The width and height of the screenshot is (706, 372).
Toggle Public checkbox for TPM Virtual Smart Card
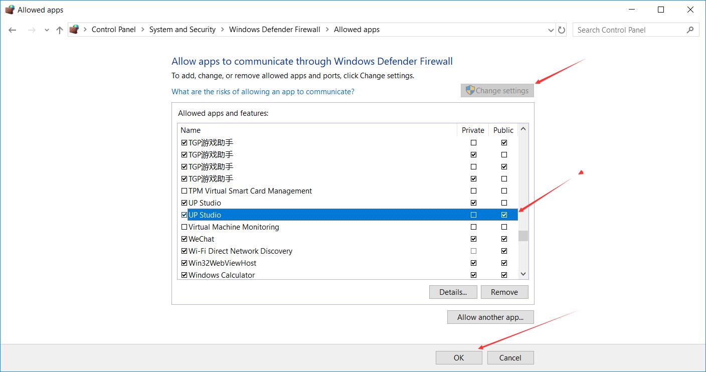pyautogui.click(x=504, y=191)
